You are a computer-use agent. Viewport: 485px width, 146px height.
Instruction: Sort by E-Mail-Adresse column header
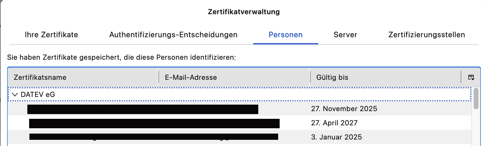point(191,77)
